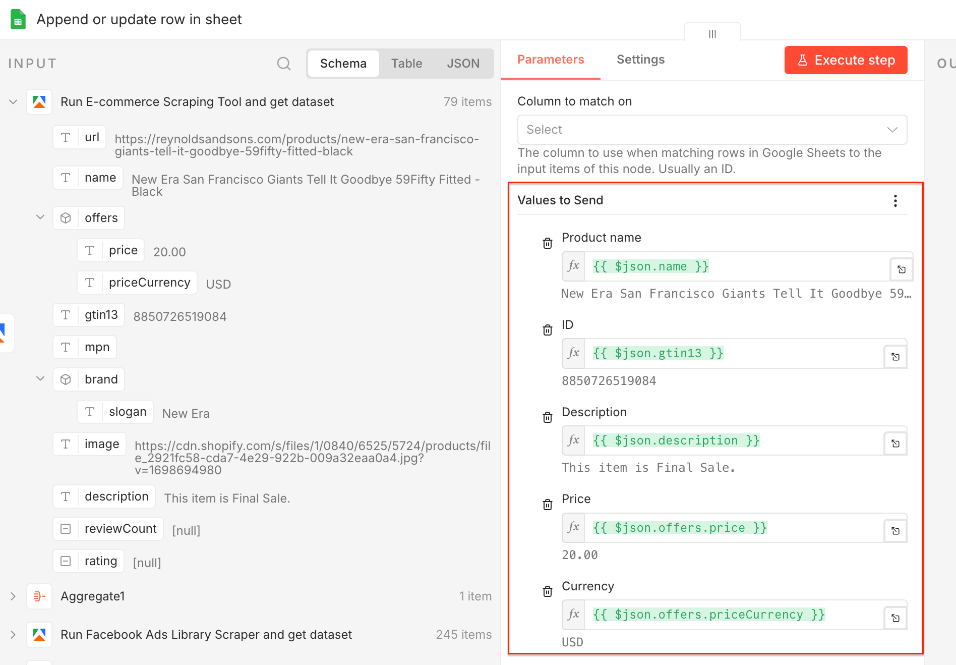Collapse the E-commerce Scraping Tool node

14,102
